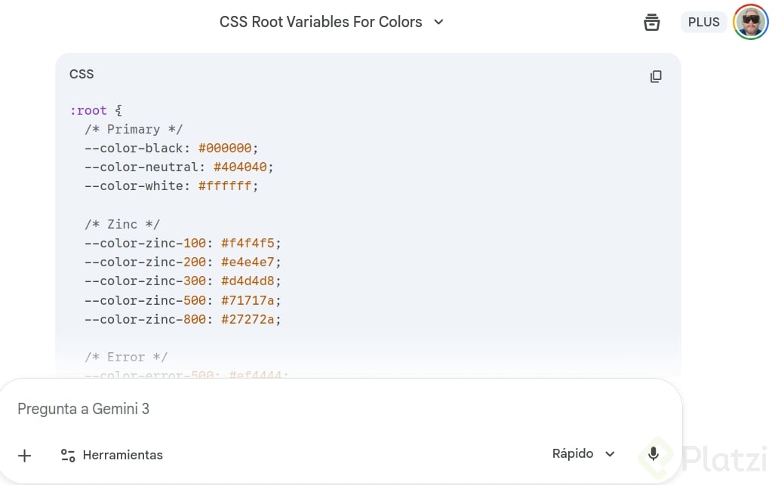The height and width of the screenshot is (485, 775).
Task: Expand the conversation title chevron
Action: [438, 22]
